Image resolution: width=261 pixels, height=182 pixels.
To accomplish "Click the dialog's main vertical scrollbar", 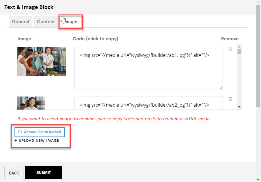I will pyautogui.click(x=258, y=56).
